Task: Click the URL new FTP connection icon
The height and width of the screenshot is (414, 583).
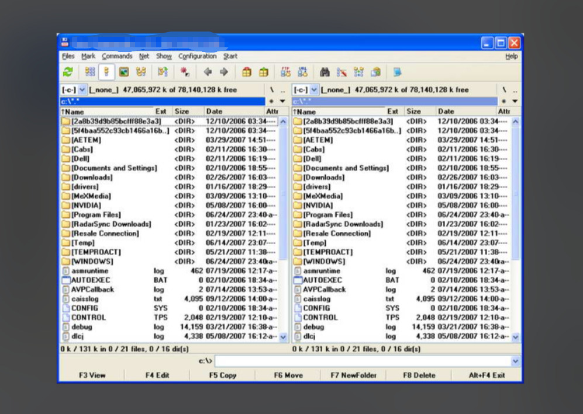Action: coord(302,72)
